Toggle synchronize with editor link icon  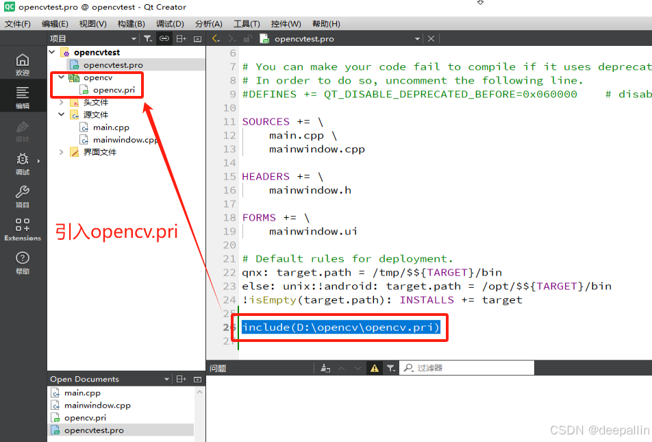coord(164,38)
